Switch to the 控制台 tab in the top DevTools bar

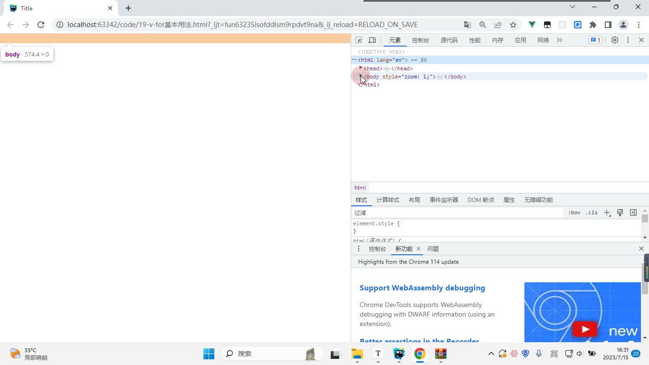(420, 40)
